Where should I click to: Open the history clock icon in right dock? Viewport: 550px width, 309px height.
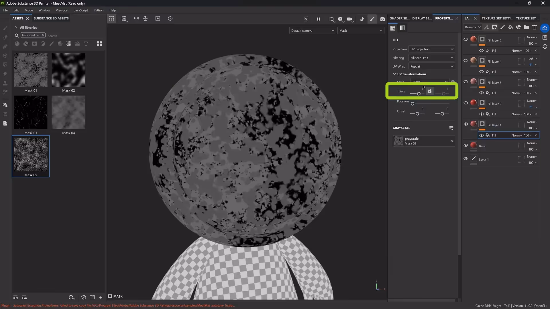point(545,47)
